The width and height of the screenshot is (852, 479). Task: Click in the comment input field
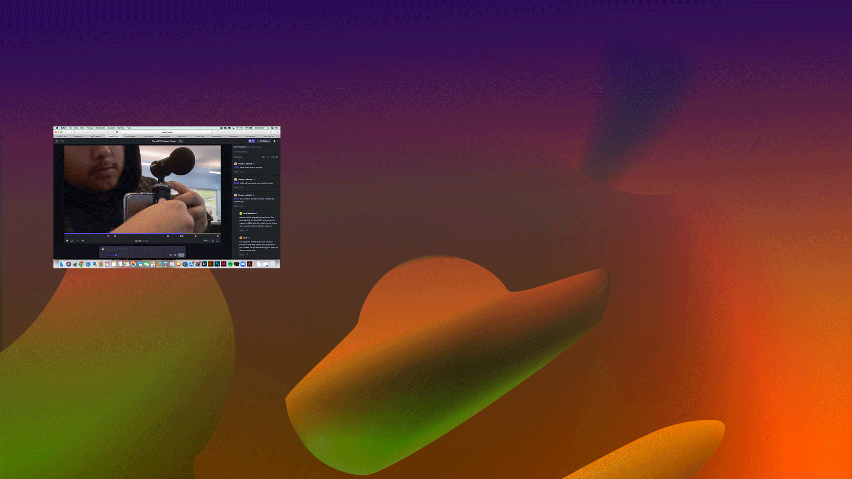click(142, 249)
